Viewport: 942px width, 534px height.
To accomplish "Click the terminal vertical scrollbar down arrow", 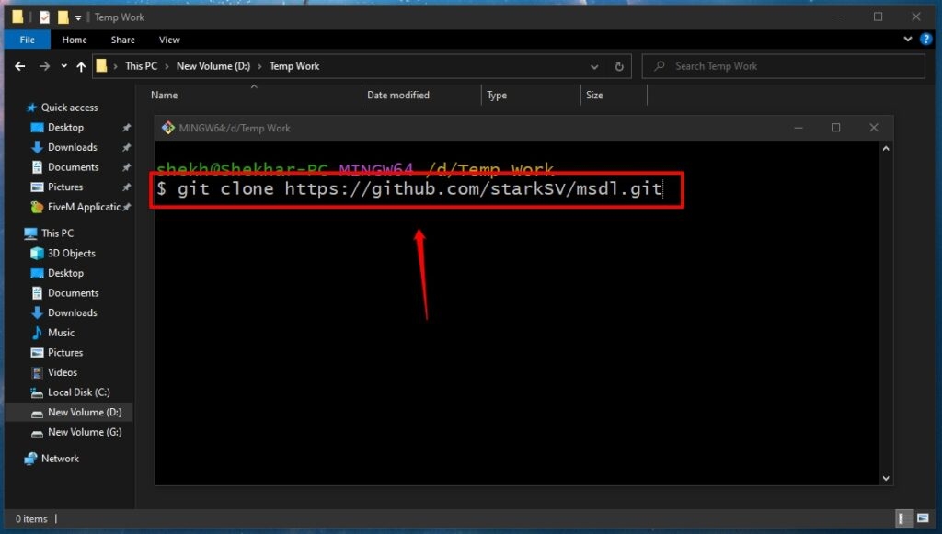I will click(x=886, y=478).
